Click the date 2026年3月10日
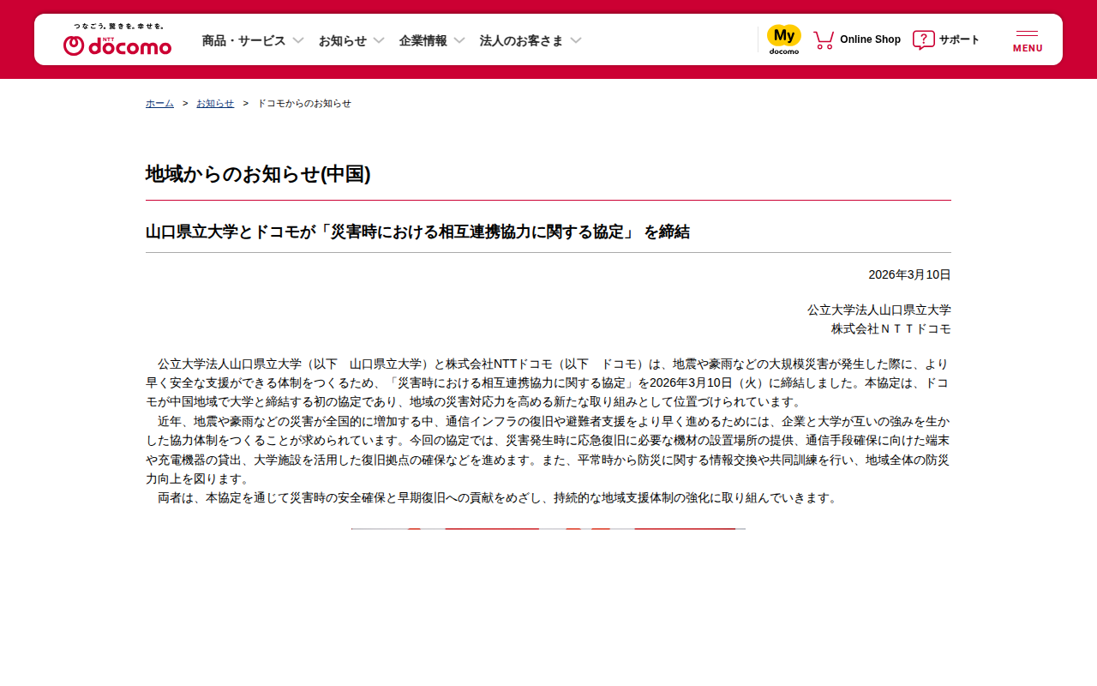 pyautogui.click(x=909, y=274)
